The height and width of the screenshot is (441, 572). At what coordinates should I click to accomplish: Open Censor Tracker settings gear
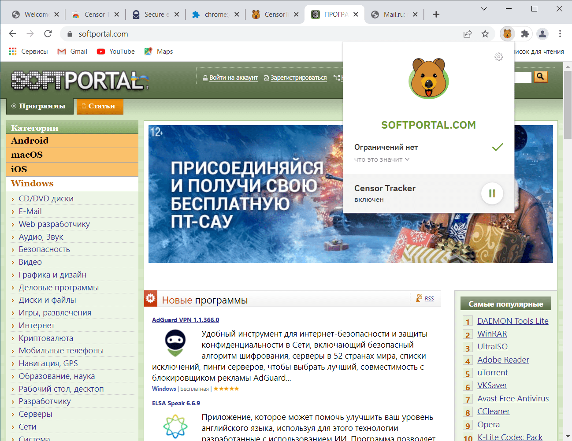[499, 57]
